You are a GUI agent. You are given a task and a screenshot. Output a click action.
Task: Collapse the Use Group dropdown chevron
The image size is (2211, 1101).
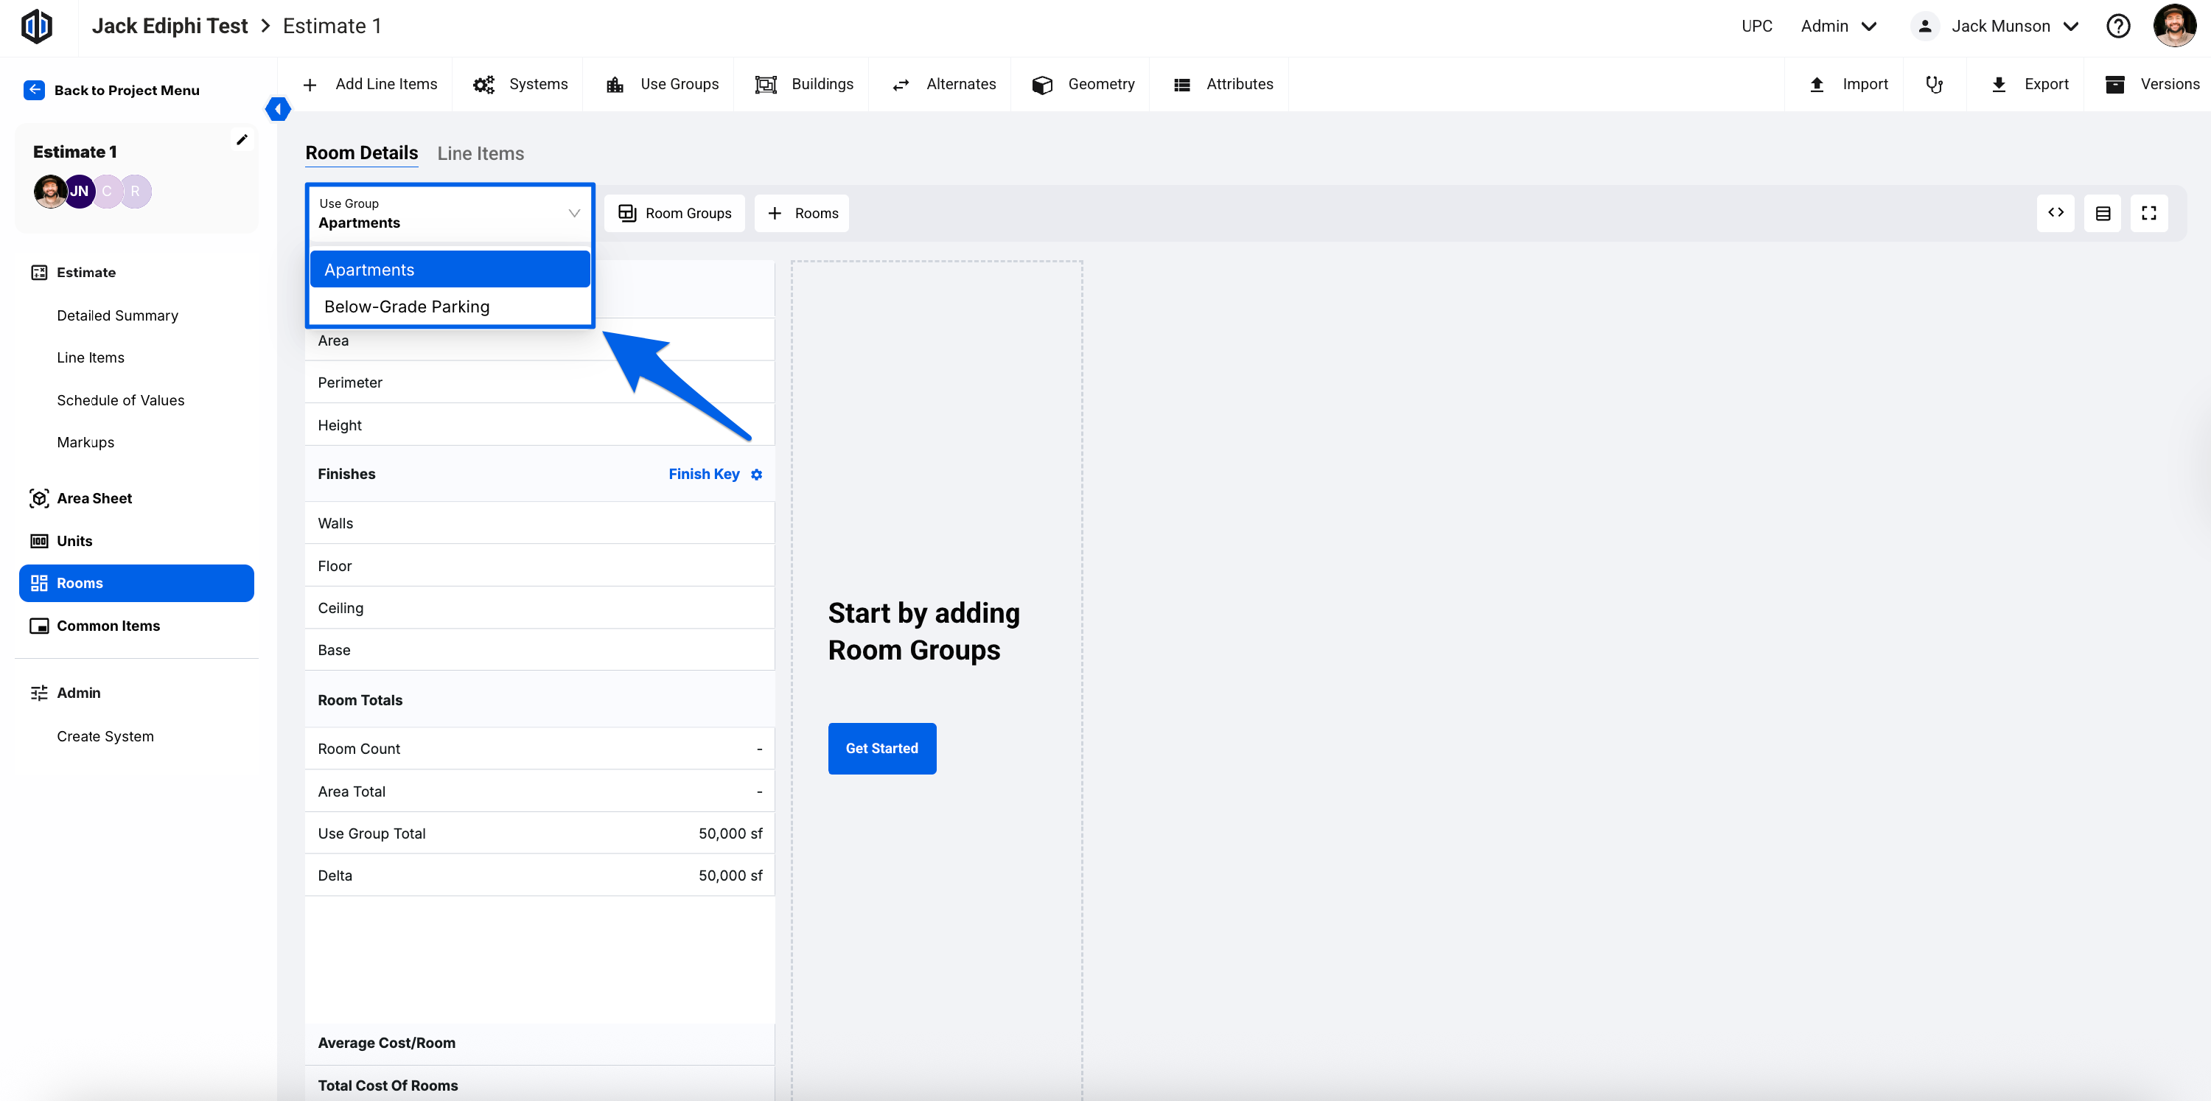tap(574, 213)
